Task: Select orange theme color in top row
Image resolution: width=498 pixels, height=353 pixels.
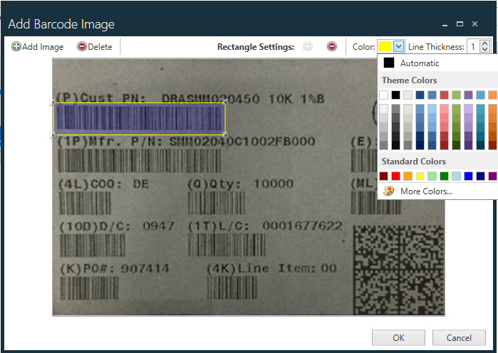Action: (492, 95)
